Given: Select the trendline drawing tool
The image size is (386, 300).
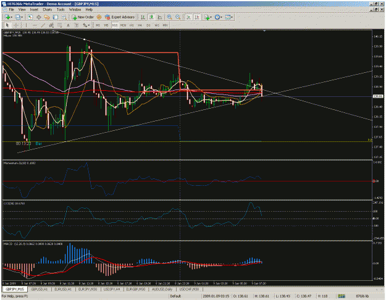Looking at the screenshot, I should (x=43, y=25).
